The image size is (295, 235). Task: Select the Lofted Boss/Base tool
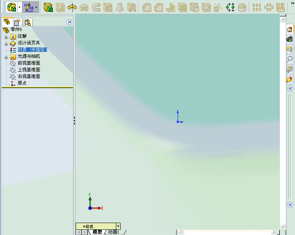point(120,8)
